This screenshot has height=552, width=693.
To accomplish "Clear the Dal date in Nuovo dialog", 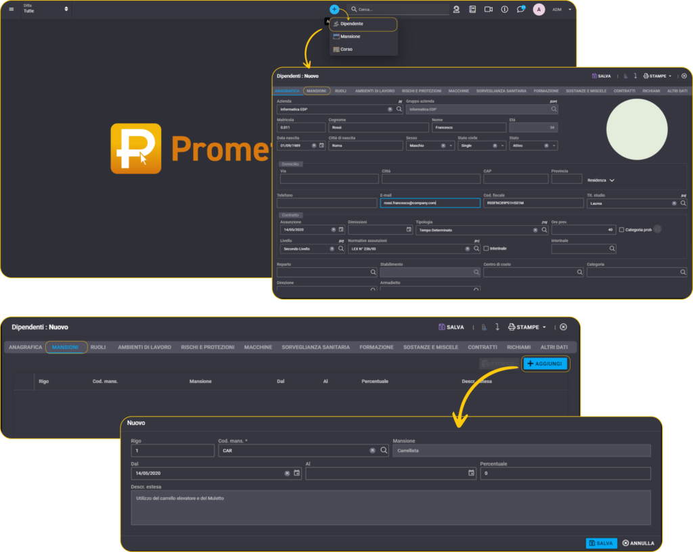I will click(287, 474).
